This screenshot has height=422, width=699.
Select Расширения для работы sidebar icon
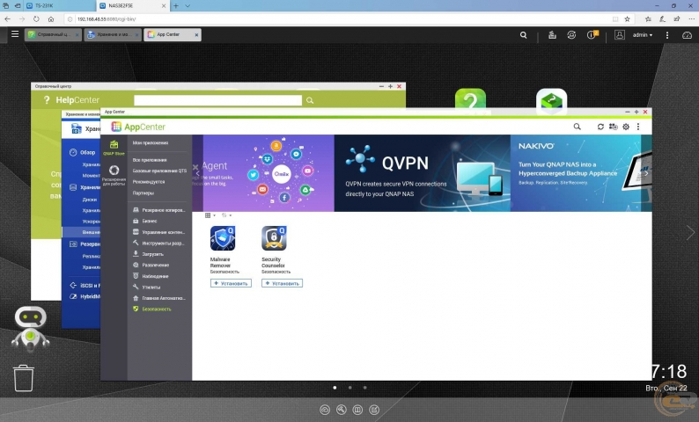[x=114, y=175]
